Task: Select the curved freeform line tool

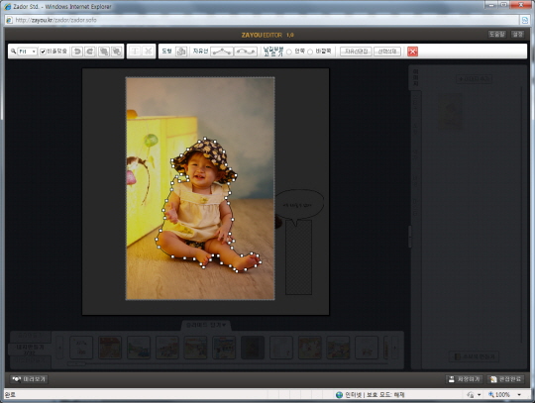Action: tap(246, 51)
